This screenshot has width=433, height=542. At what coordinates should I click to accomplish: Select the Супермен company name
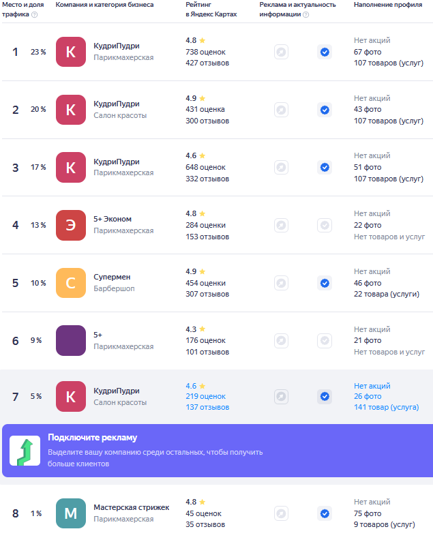pyautogui.click(x=112, y=277)
